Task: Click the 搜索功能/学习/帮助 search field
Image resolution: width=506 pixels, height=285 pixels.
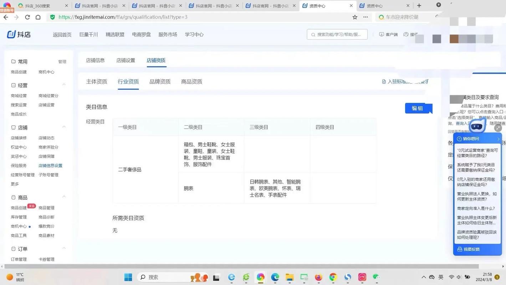Action: pyautogui.click(x=337, y=35)
